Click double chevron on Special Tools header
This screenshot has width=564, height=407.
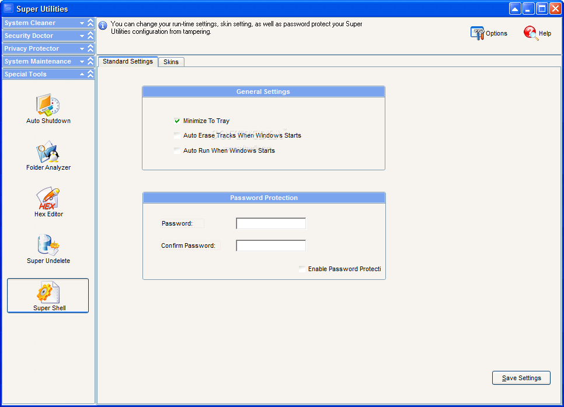(90, 74)
